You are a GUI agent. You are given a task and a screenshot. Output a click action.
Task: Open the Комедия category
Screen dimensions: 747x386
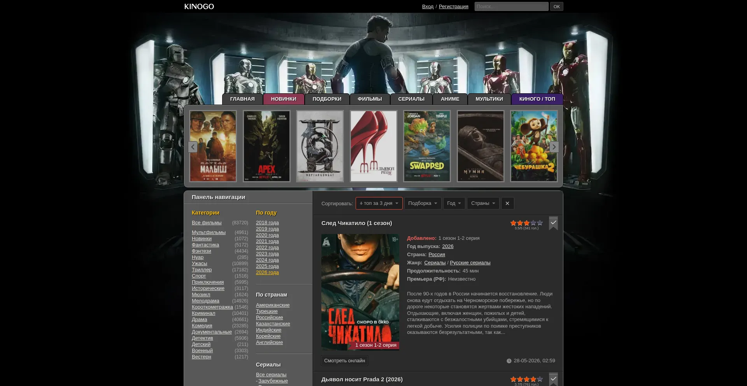(x=202, y=326)
